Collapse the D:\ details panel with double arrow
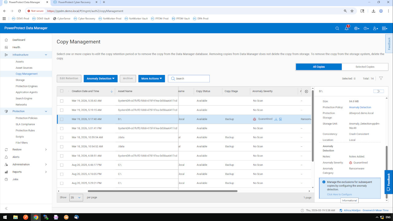The image size is (393, 221). click(379, 91)
